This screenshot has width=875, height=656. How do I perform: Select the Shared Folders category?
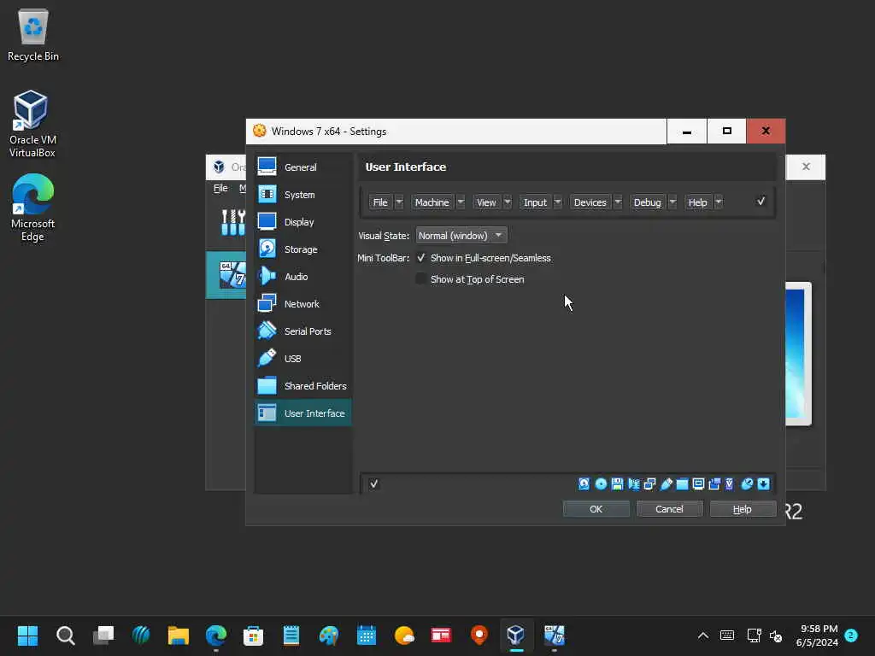303,385
